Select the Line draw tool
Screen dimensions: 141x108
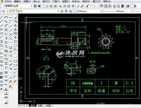(1, 17)
